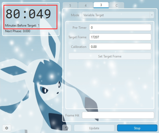Click the Target Frame label
Screen dimensions: 159x133
pyautogui.click(x=77, y=37)
